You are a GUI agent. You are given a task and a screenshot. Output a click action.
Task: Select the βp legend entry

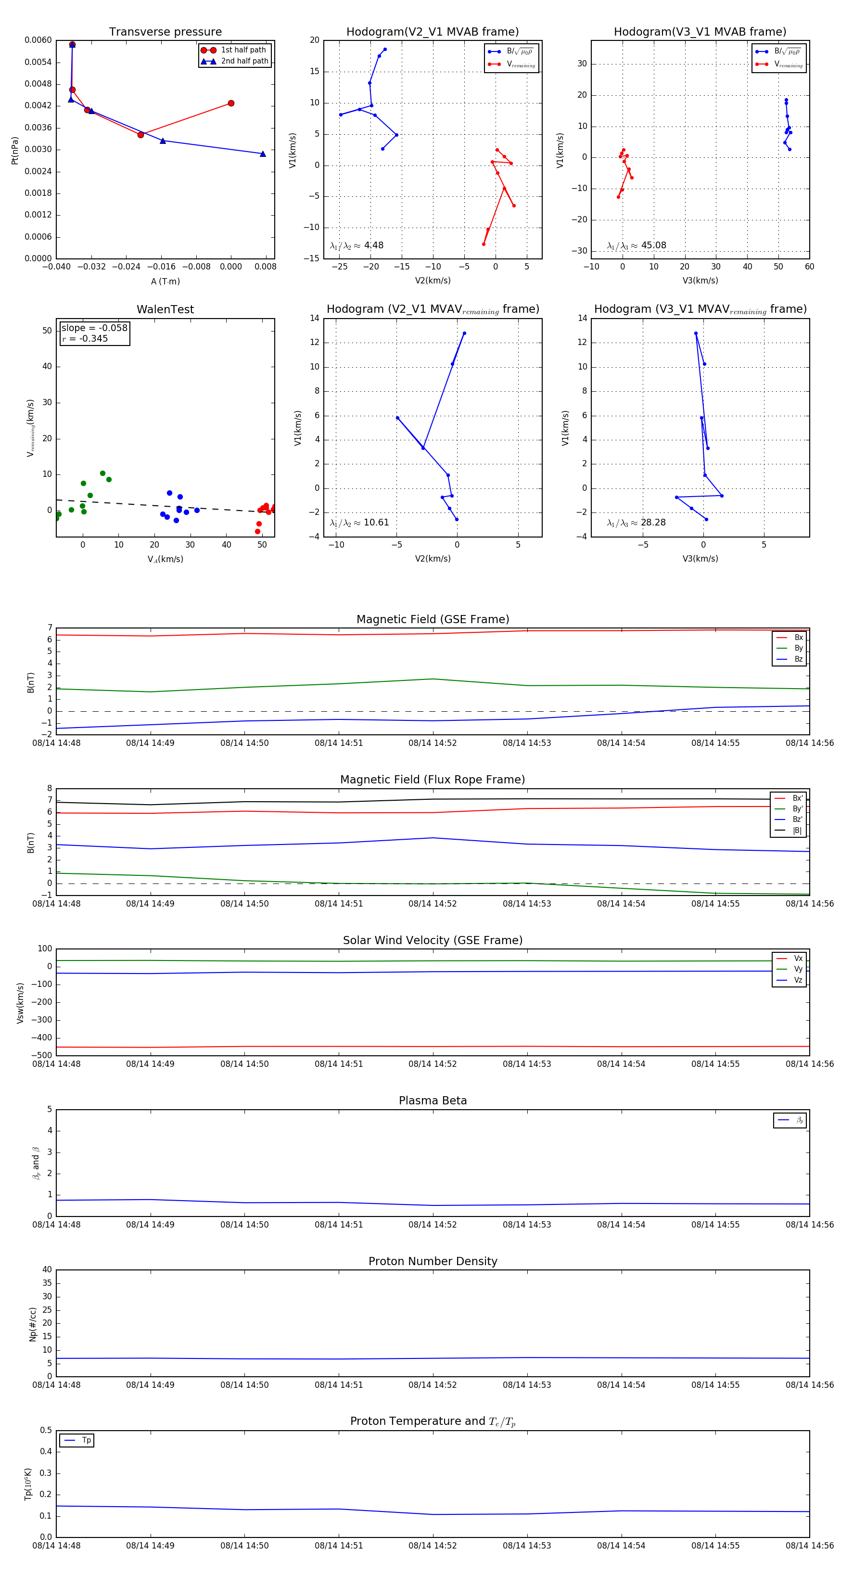pyautogui.click(x=790, y=1120)
